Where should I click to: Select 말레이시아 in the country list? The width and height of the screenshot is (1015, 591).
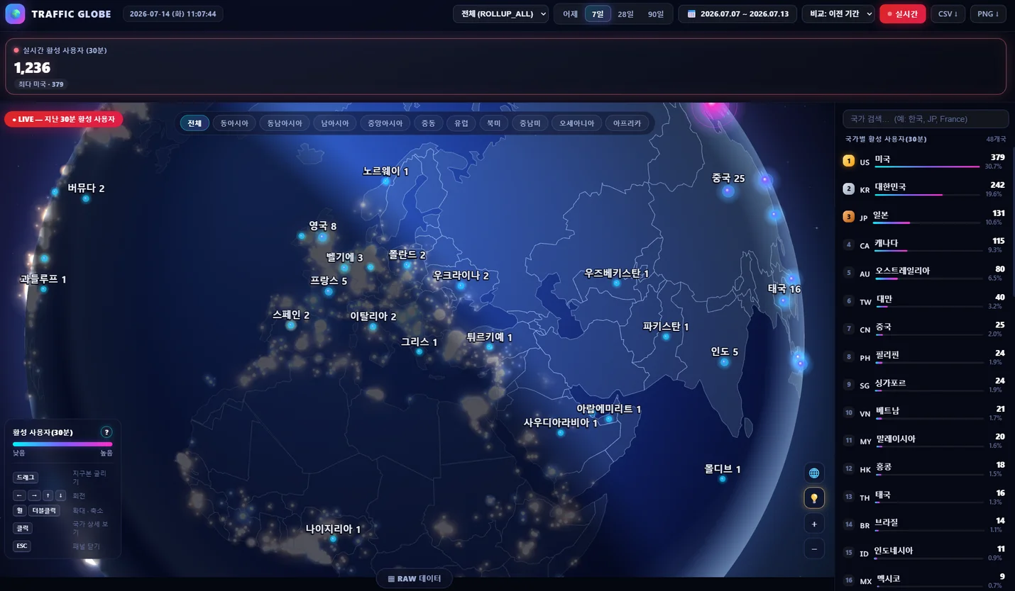pyautogui.click(x=923, y=441)
